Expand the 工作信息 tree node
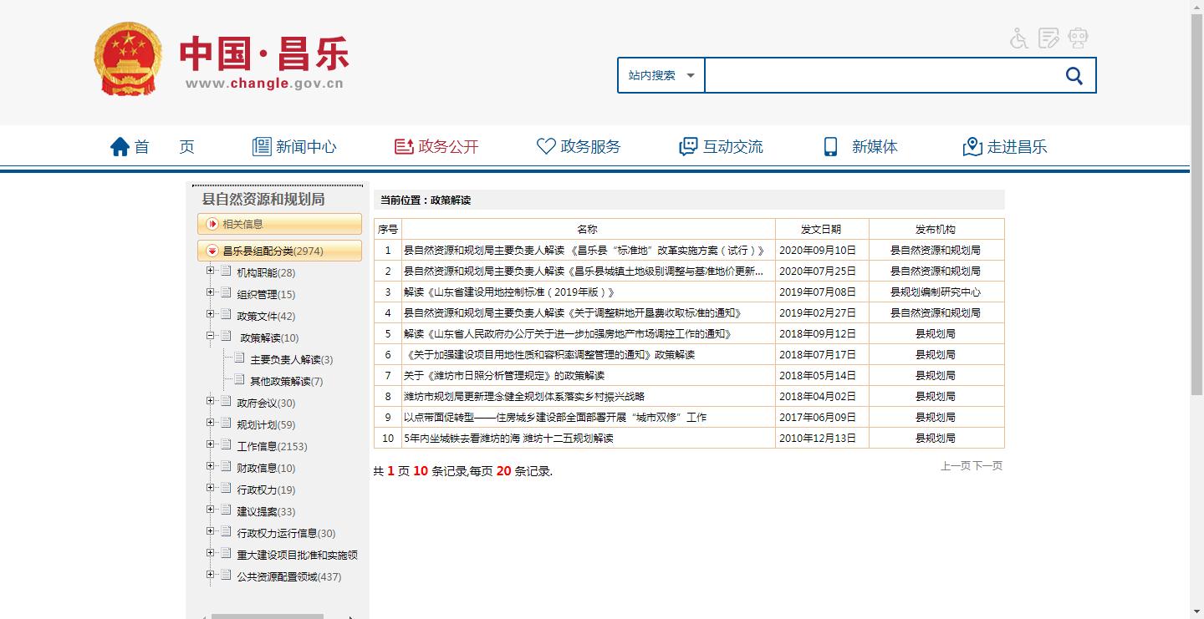Viewport: 1204px width, 619px height. (211, 444)
